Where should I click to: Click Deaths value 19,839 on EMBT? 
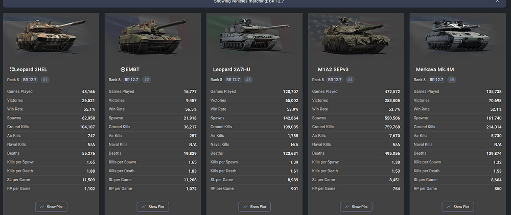[190, 153]
